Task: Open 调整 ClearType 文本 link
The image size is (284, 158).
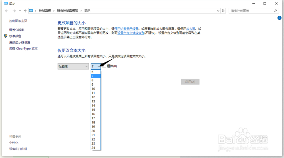Action: tap(23, 48)
